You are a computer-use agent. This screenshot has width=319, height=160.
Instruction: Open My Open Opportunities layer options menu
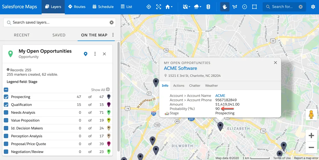pyautogui.click(x=95, y=54)
